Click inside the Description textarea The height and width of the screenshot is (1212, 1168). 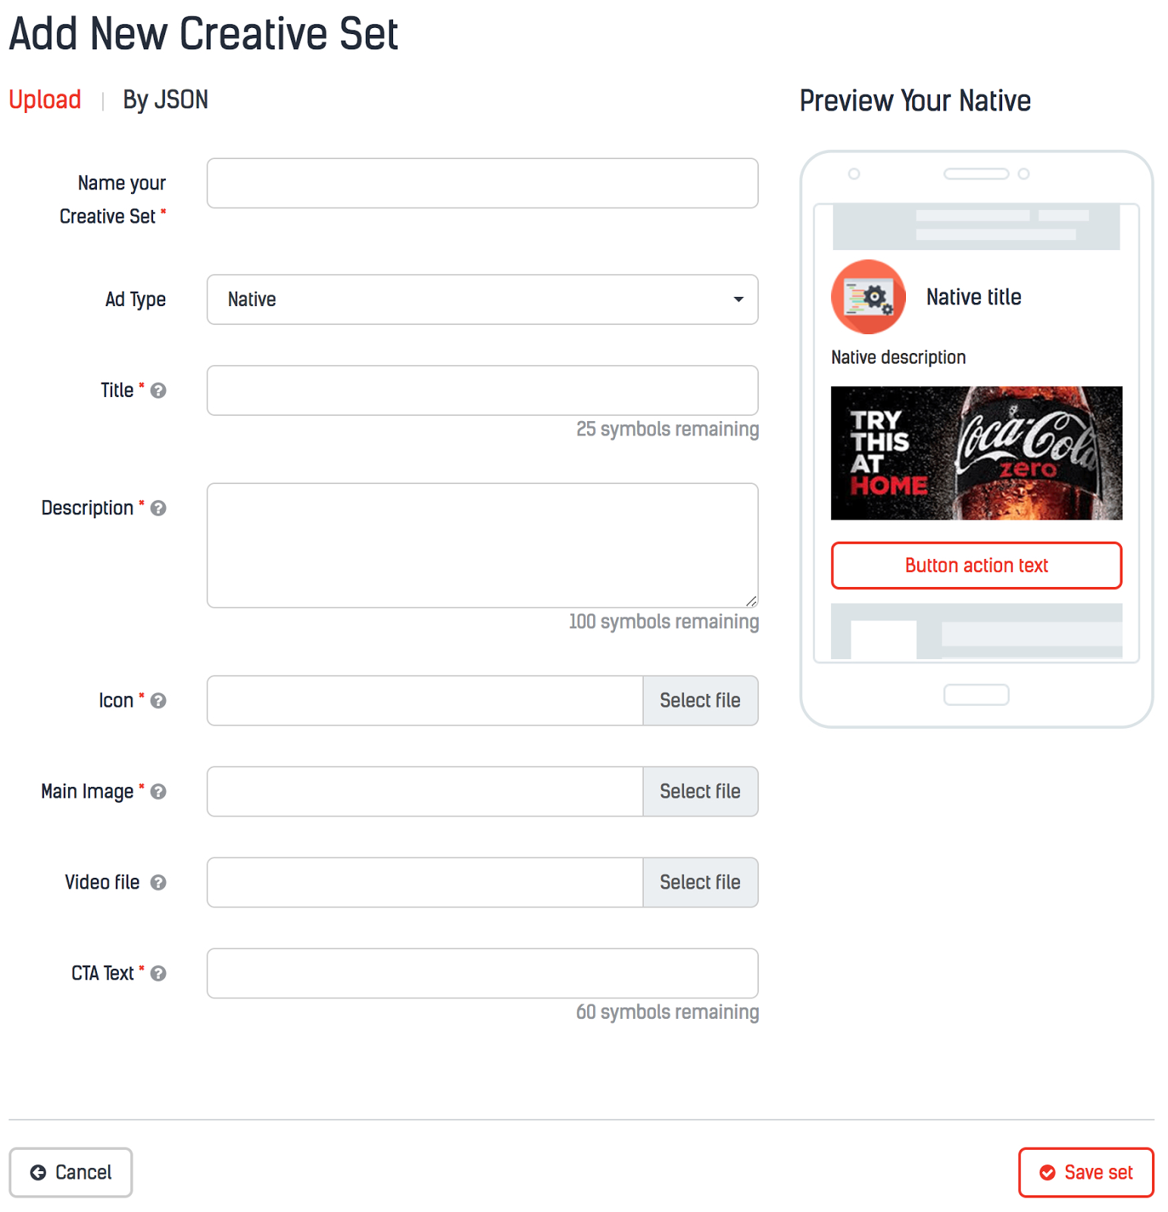coord(483,545)
